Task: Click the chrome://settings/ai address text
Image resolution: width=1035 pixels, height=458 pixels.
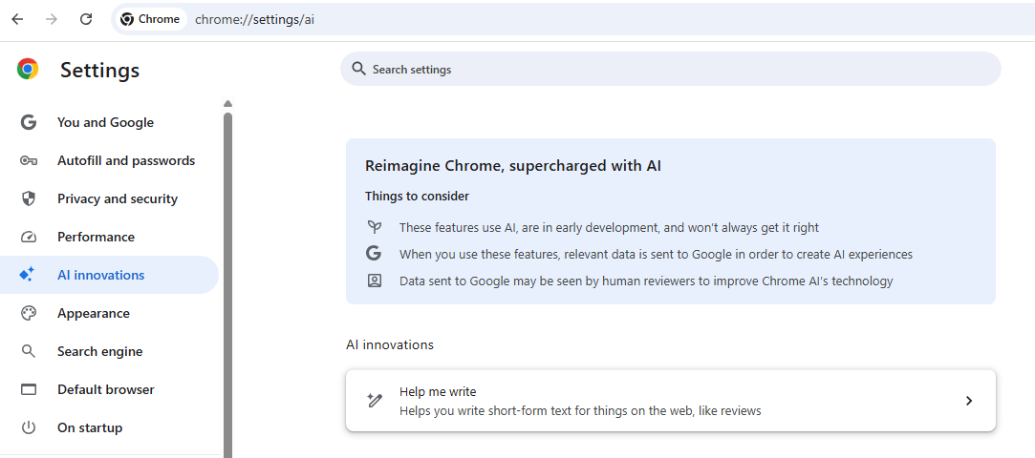Action: (255, 19)
